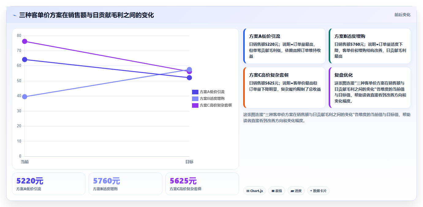Click the Chart.js tag

(x=255, y=191)
